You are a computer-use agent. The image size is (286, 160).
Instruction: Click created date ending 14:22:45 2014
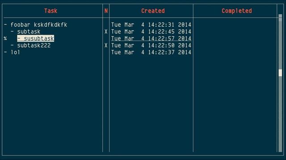[151, 32]
